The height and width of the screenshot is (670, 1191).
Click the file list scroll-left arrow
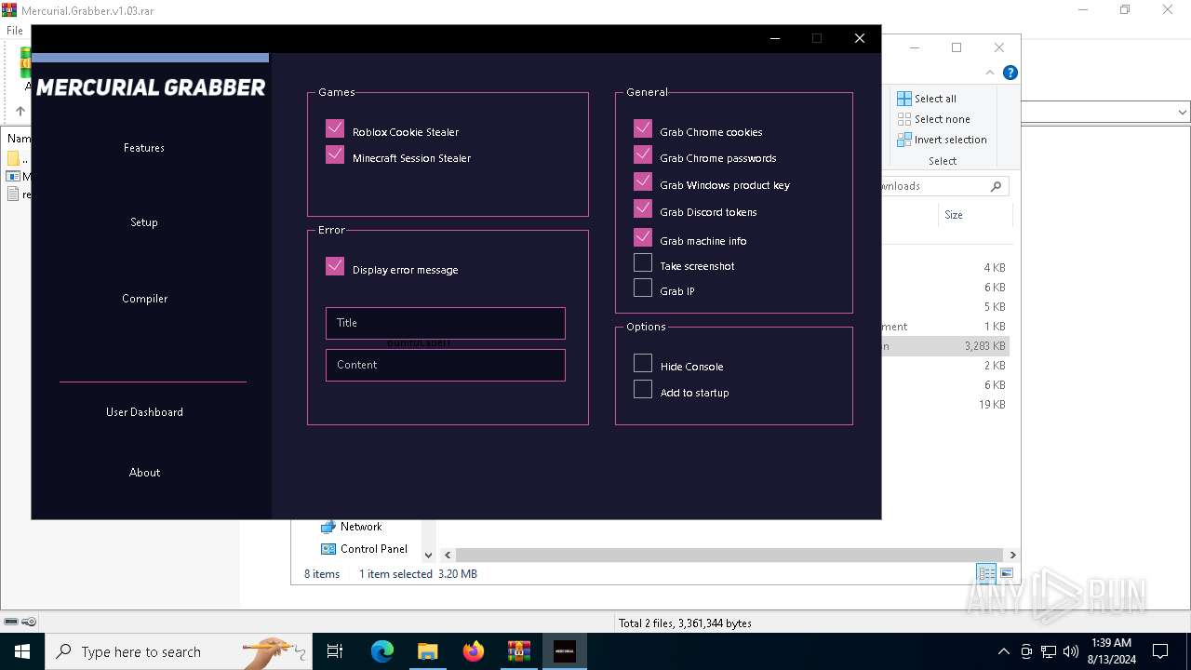[x=448, y=555]
